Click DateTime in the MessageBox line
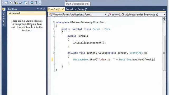The width and height of the screenshot is (169, 95). pos(125,60)
